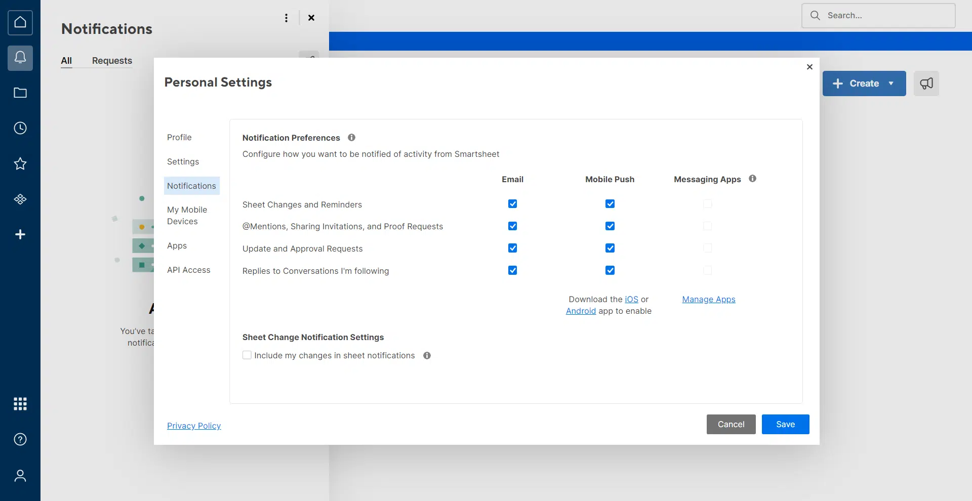Check Messaging Apps for Update and Approval Requests
The image size is (972, 501).
(x=707, y=248)
